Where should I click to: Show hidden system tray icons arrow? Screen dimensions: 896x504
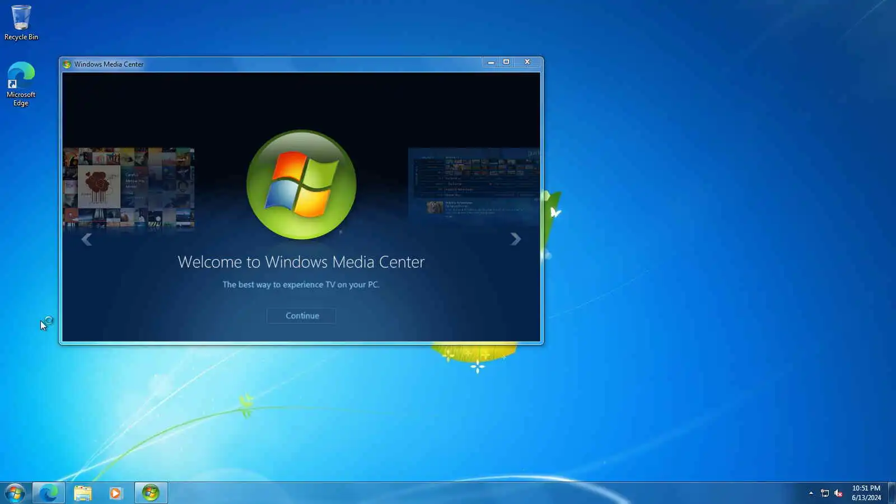click(x=811, y=493)
